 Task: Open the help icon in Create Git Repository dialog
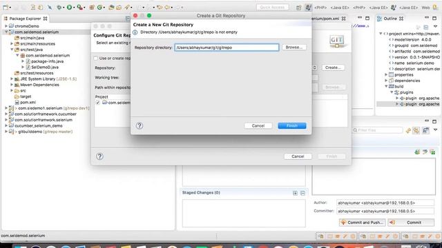pyautogui.click(x=140, y=125)
